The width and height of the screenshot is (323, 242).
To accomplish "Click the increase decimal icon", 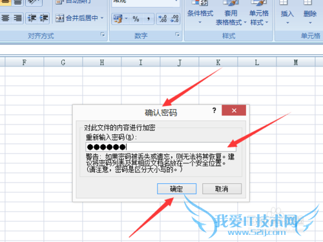I will pos(163,19).
